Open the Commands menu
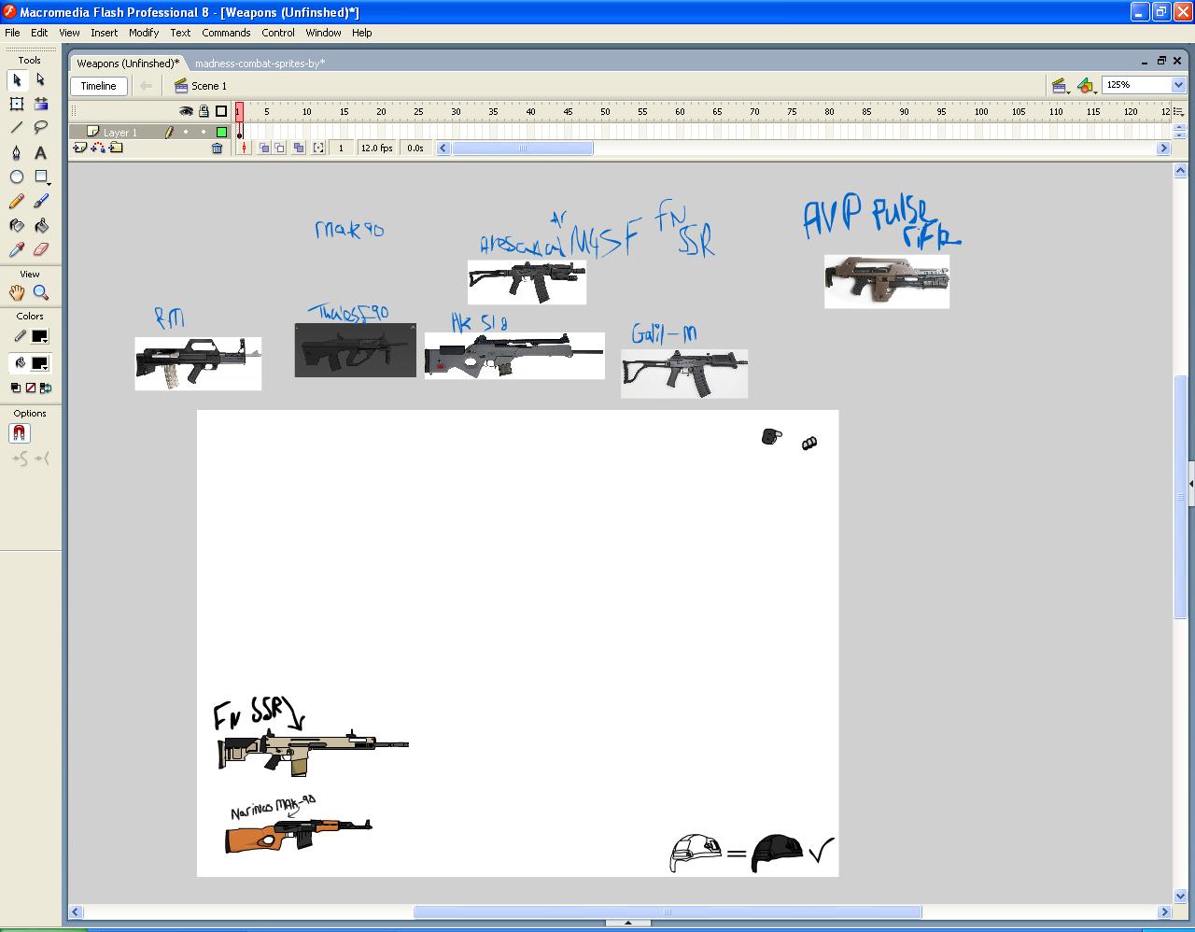Image resolution: width=1195 pixels, height=932 pixels. coord(226,33)
